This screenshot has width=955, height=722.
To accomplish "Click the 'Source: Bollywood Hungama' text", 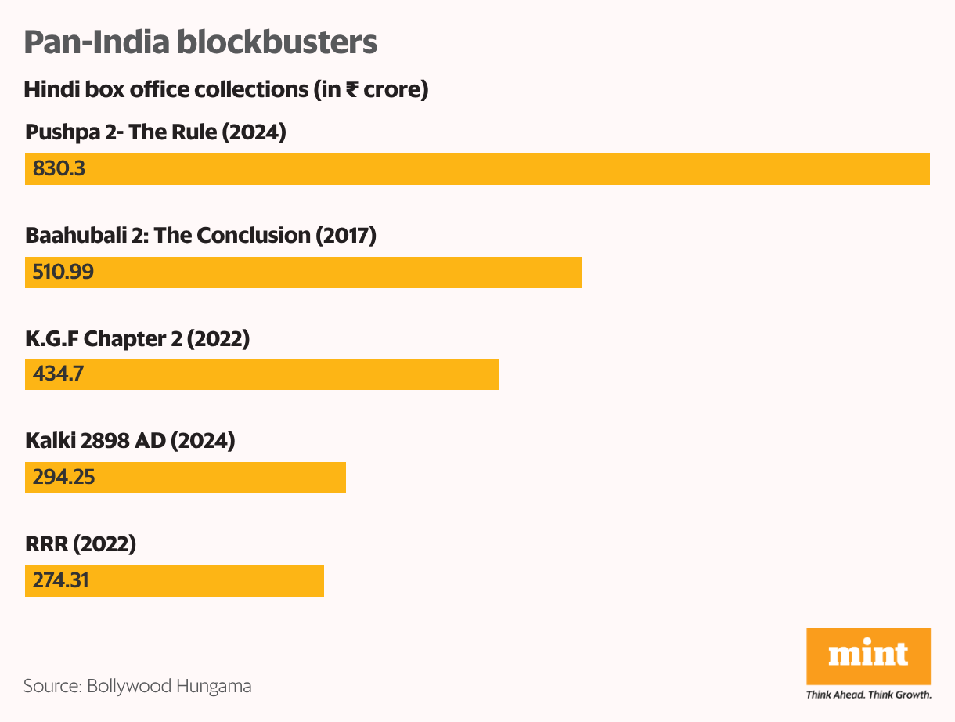I will 138,687.
